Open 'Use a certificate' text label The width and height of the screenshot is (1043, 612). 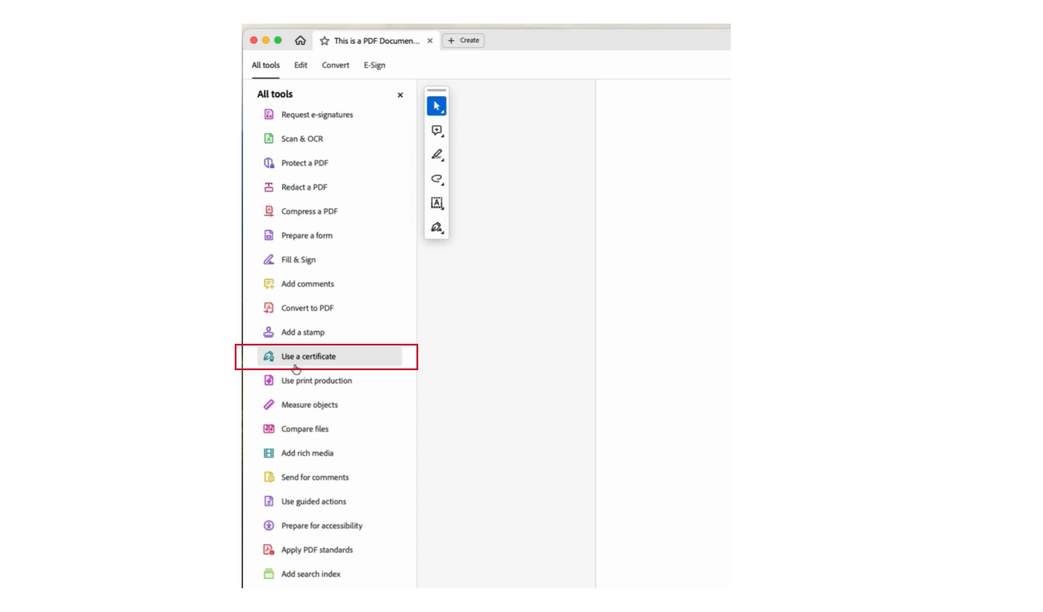(x=308, y=356)
